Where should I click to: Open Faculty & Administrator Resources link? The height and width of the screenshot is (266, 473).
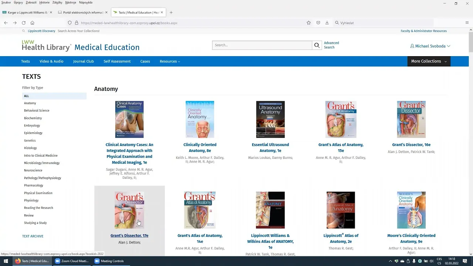pyautogui.click(x=423, y=31)
